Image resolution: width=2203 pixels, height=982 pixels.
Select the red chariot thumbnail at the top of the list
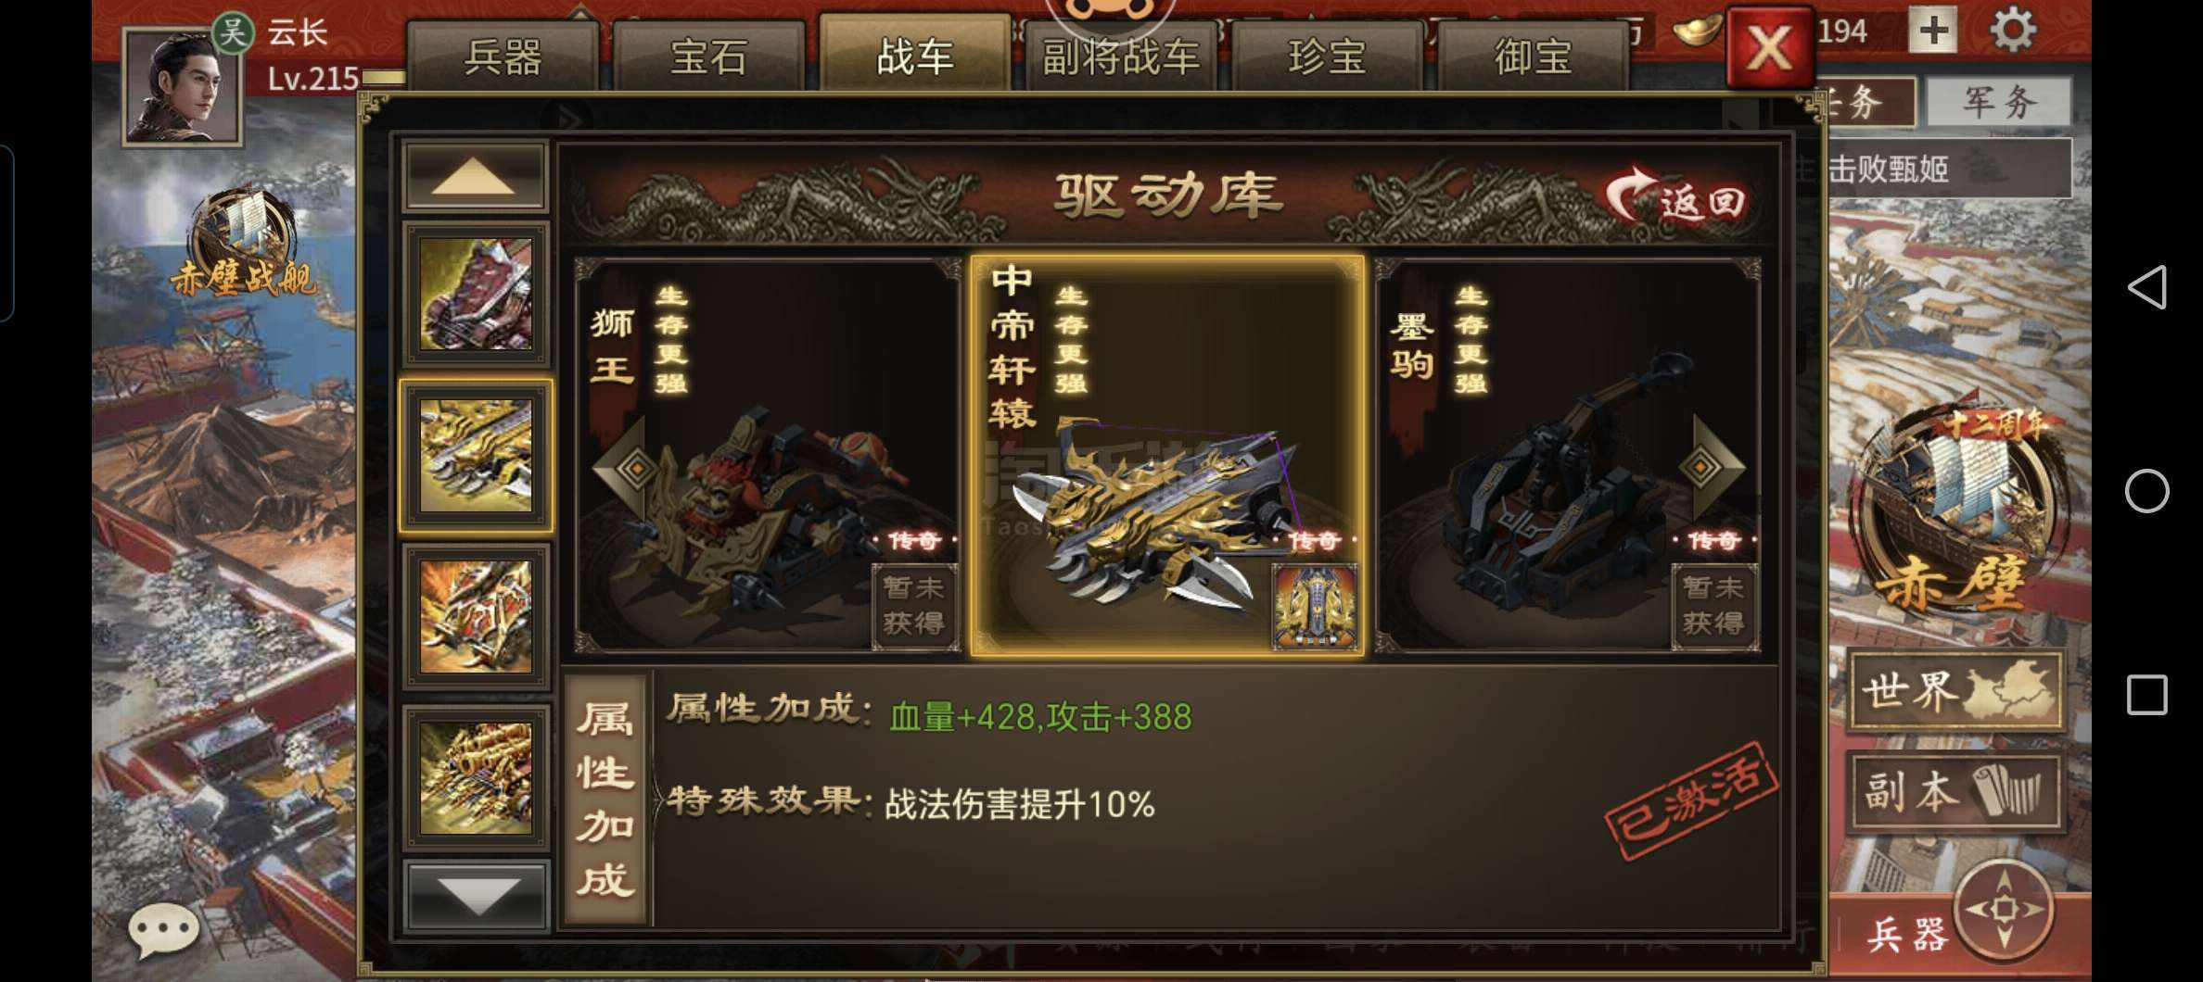coord(476,295)
